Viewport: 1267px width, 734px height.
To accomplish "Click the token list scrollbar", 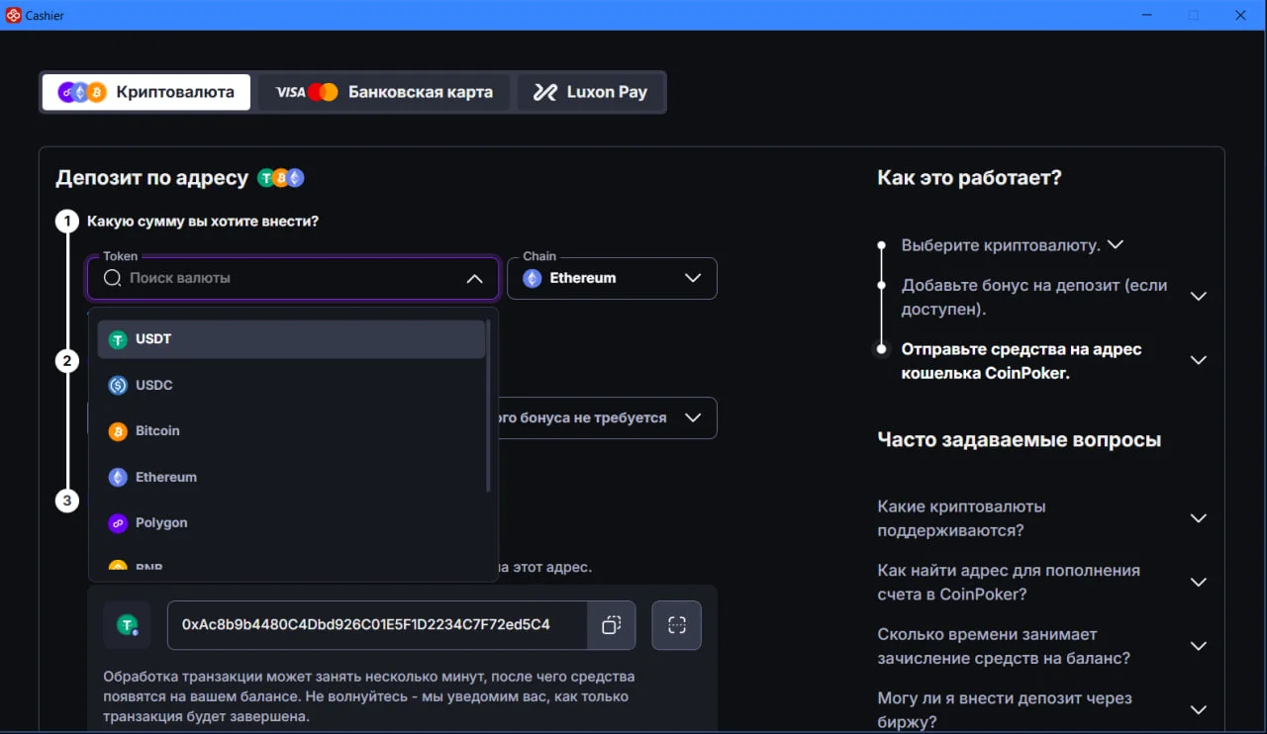I will pos(489,406).
